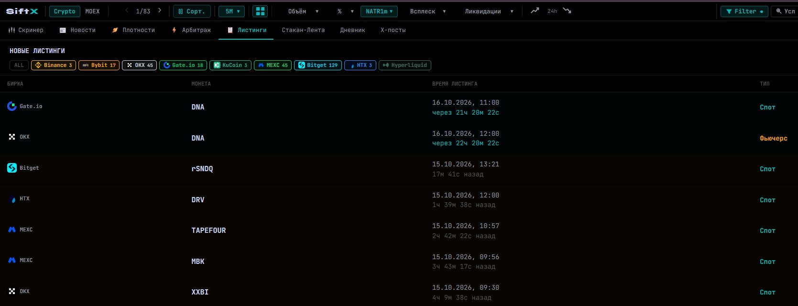
Task: Open the Скринер tab
Action: point(26,30)
